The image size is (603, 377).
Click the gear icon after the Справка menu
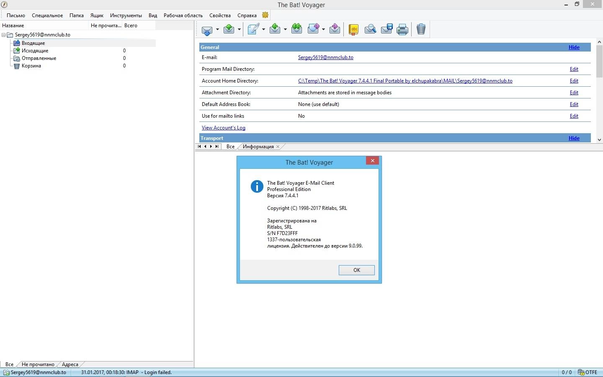click(x=265, y=15)
